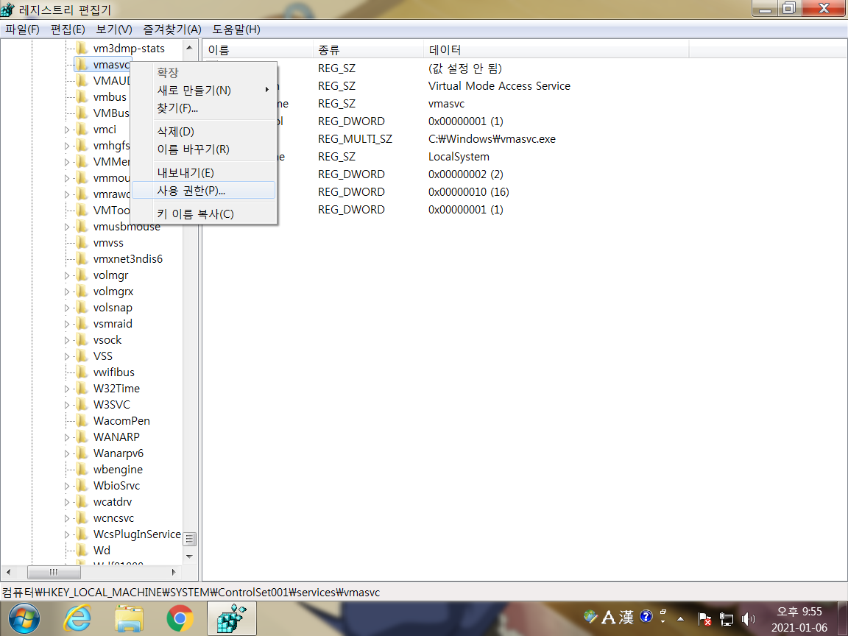Select the vmbus folder icon
The width and height of the screenshot is (848, 636).
(x=82, y=97)
